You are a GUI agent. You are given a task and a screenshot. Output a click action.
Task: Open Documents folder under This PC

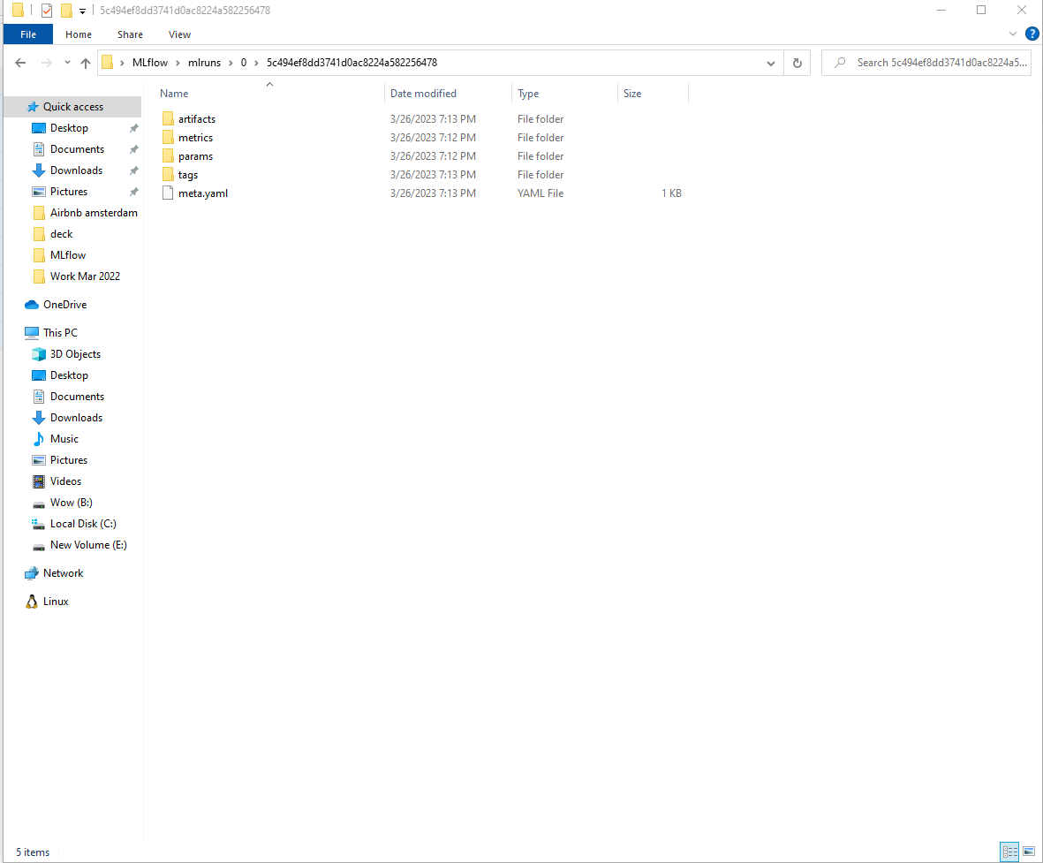click(77, 396)
